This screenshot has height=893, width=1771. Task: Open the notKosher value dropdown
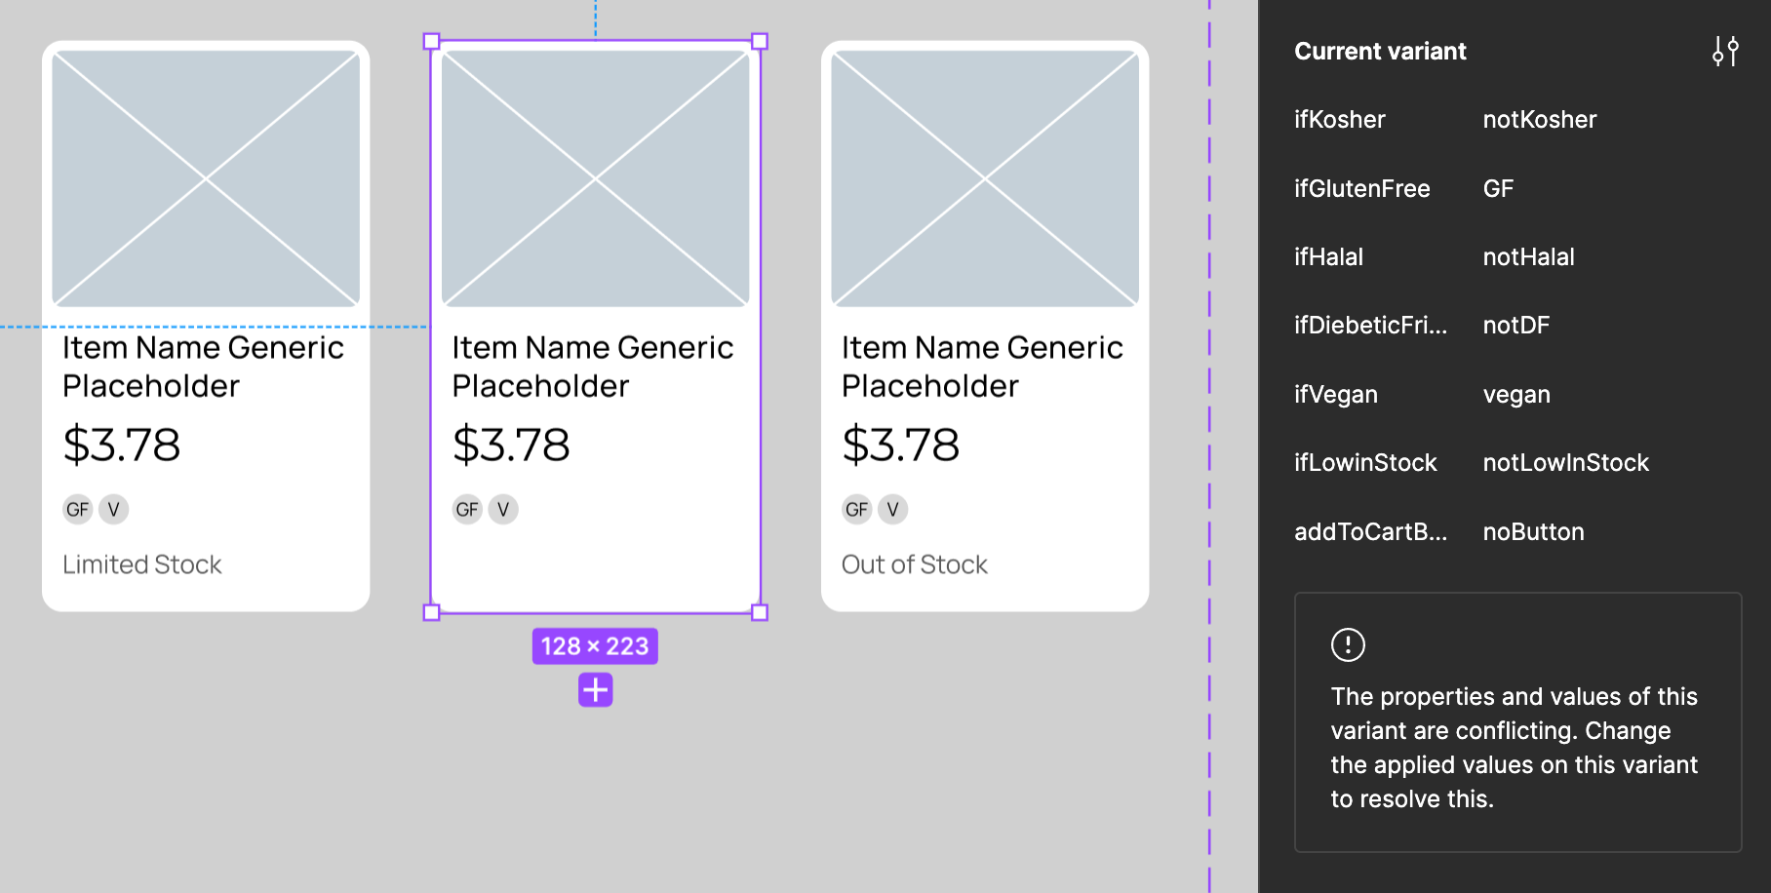1539,120
